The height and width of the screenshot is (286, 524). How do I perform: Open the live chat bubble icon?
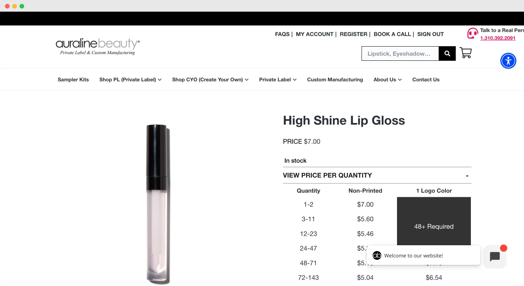(495, 257)
